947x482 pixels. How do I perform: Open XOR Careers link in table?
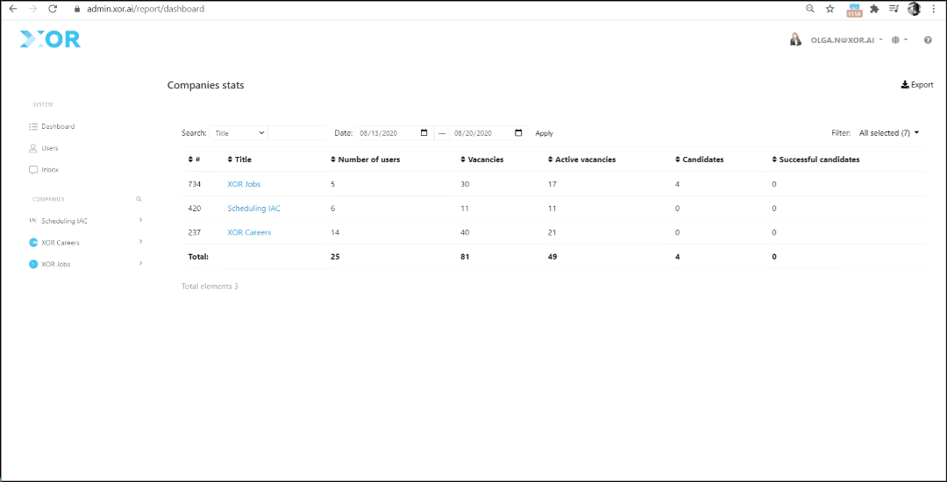pos(249,232)
